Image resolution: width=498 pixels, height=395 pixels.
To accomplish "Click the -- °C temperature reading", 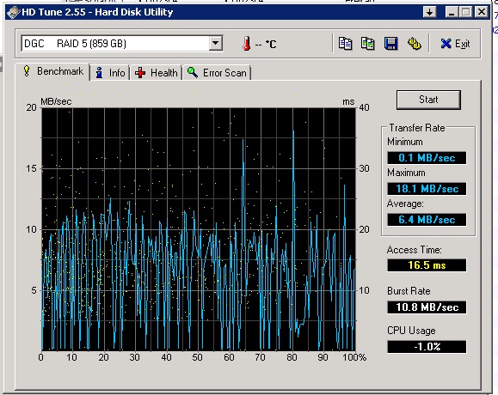I will click(x=266, y=44).
